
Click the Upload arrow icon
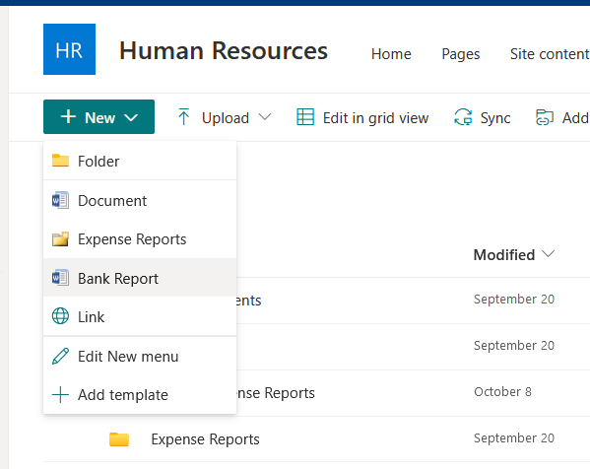(183, 116)
